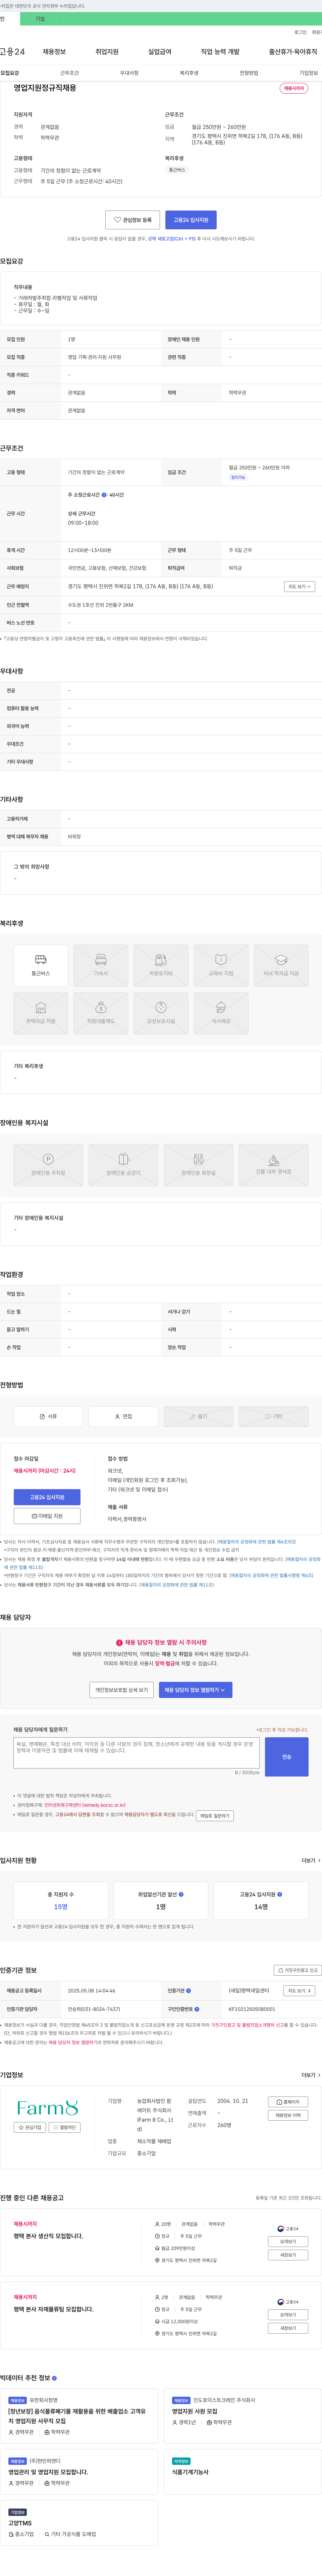The image size is (322, 2576).
Task: Switch to the 기업정보 tab
Action: (x=309, y=73)
